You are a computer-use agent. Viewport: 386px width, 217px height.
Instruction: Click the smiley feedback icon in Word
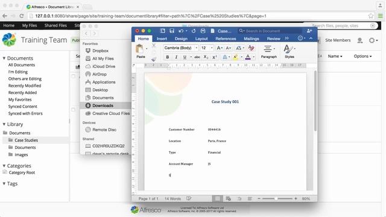coord(300,39)
